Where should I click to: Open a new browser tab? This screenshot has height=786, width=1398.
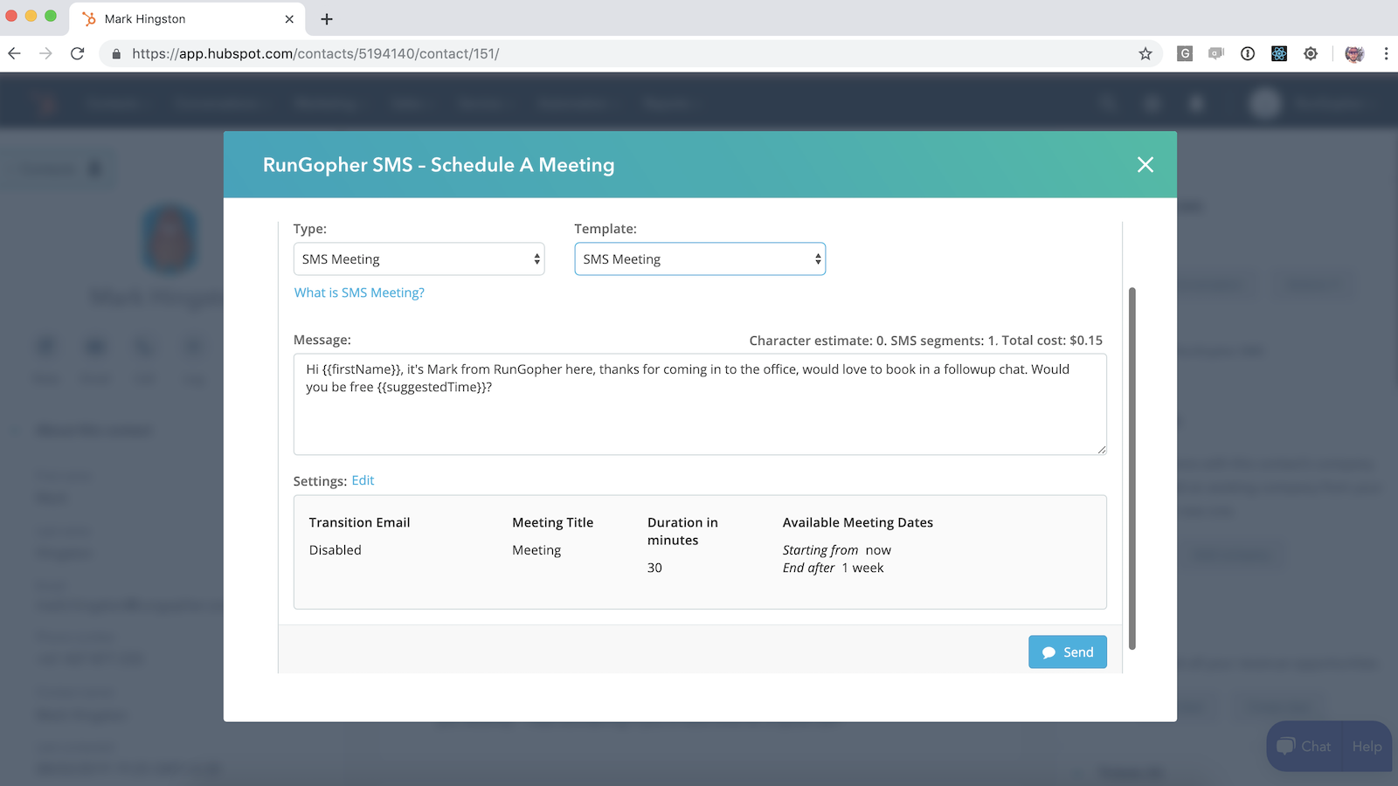coord(327,19)
